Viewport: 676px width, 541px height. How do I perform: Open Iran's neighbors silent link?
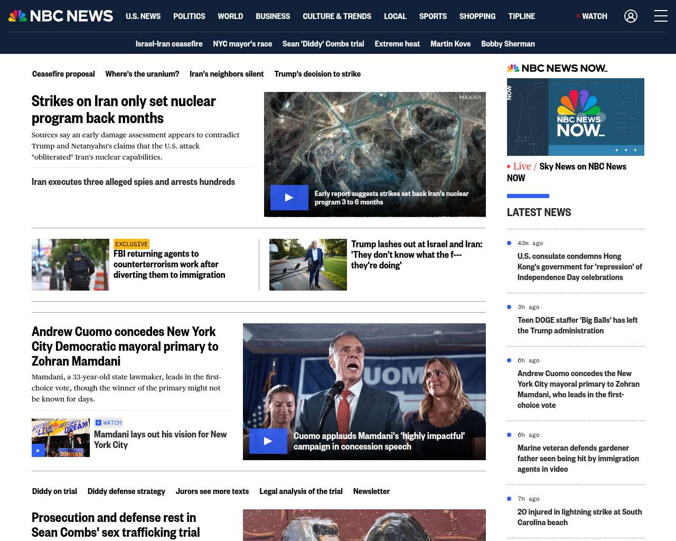tap(227, 74)
